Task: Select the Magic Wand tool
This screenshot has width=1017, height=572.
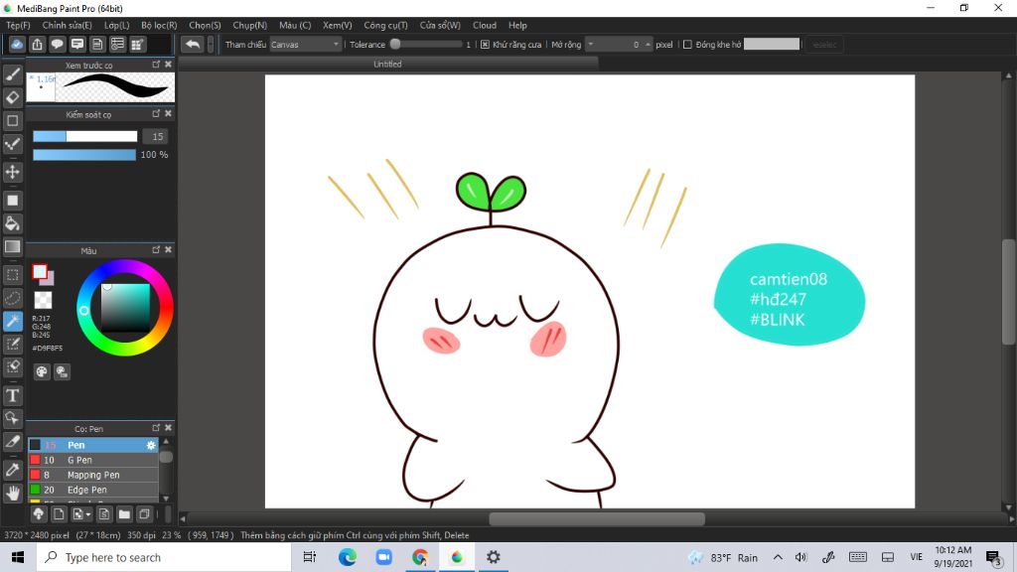Action: (12, 321)
